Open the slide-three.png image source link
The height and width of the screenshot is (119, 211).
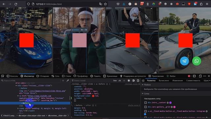pos(47,91)
